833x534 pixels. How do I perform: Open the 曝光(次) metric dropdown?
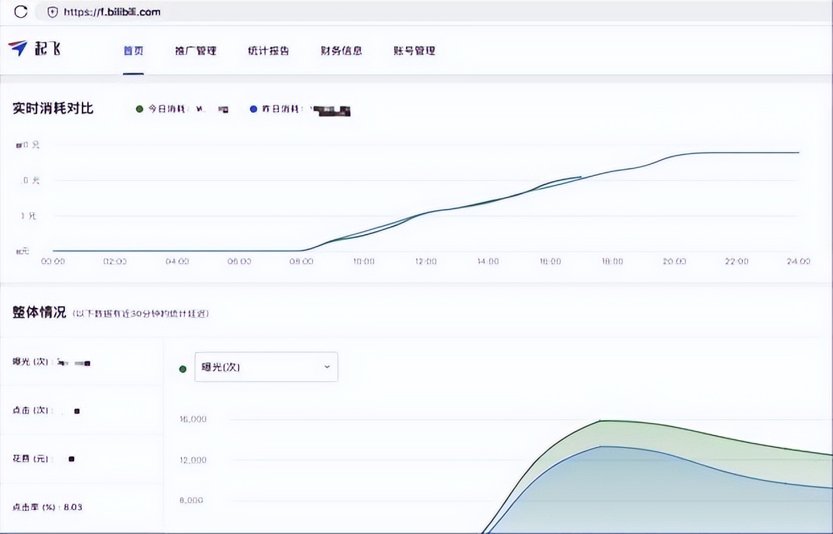coord(264,367)
